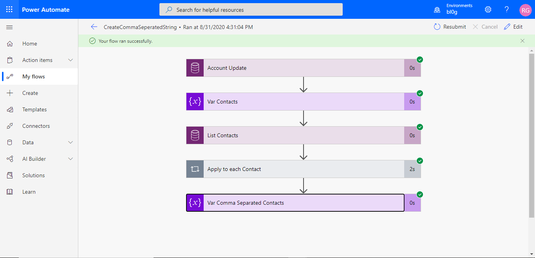The image size is (535, 258).
Task: Open the Settings gear icon
Action: 488,9
